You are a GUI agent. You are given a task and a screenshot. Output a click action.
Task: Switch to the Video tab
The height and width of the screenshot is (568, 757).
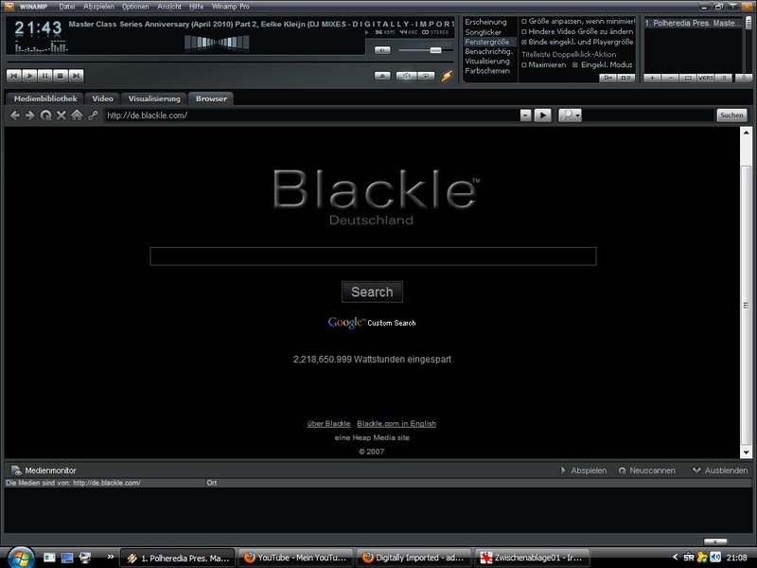102,98
